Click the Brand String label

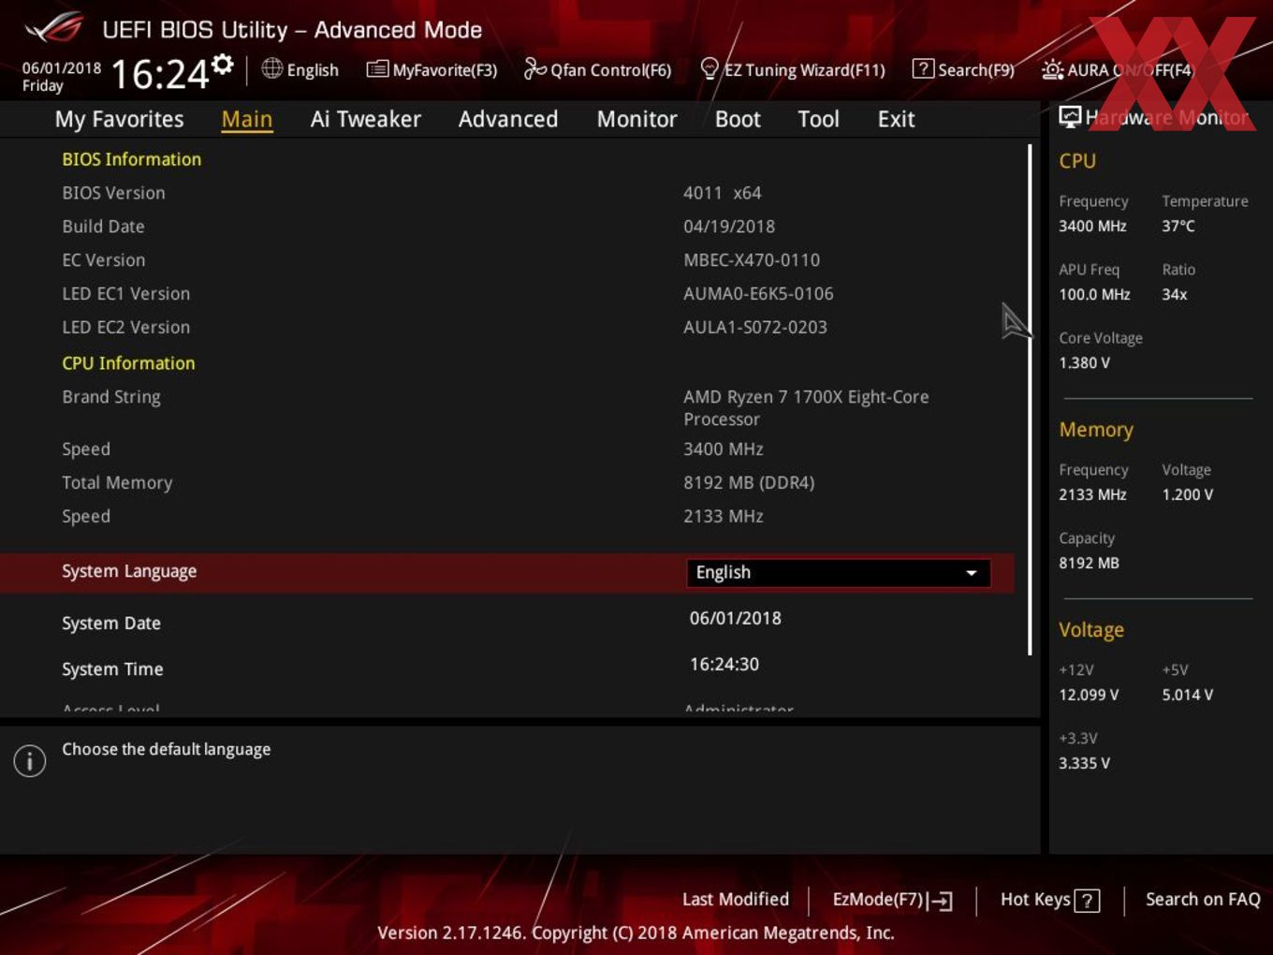pyautogui.click(x=111, y=397)
